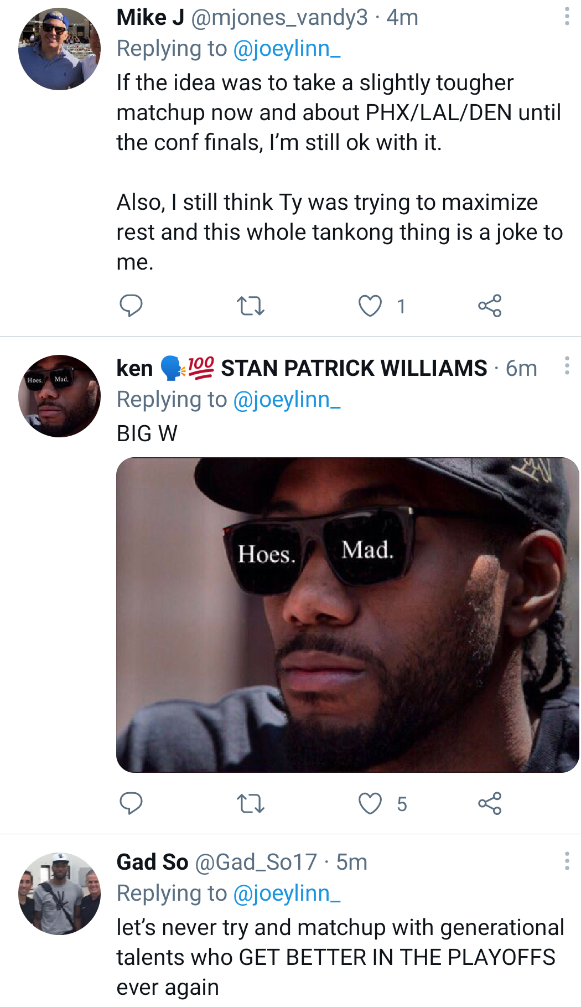
Task: Open more options for ken's tweet
Action: click(x=567, y=366)
